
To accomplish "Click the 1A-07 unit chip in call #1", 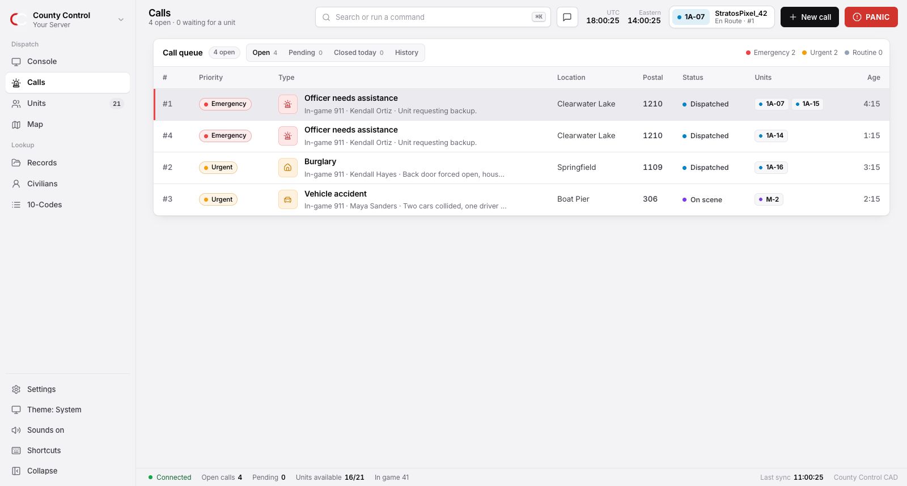I will pyautogui.click(x=772, y=104).
